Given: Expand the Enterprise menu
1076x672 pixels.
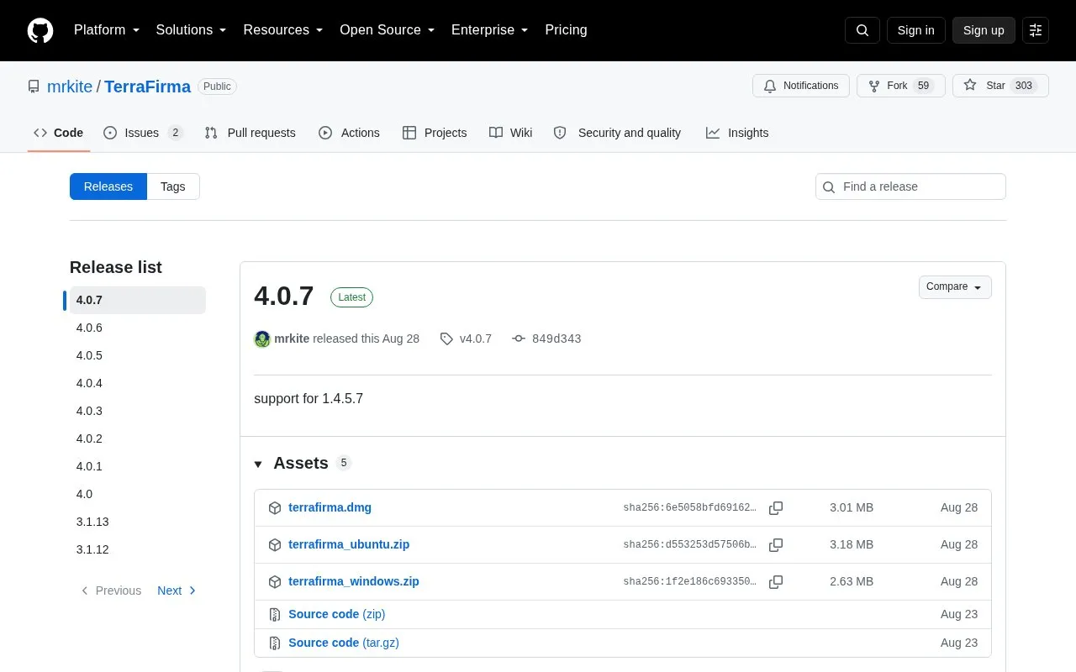Looking at the screenshot, I should click(x=490, y=30).
